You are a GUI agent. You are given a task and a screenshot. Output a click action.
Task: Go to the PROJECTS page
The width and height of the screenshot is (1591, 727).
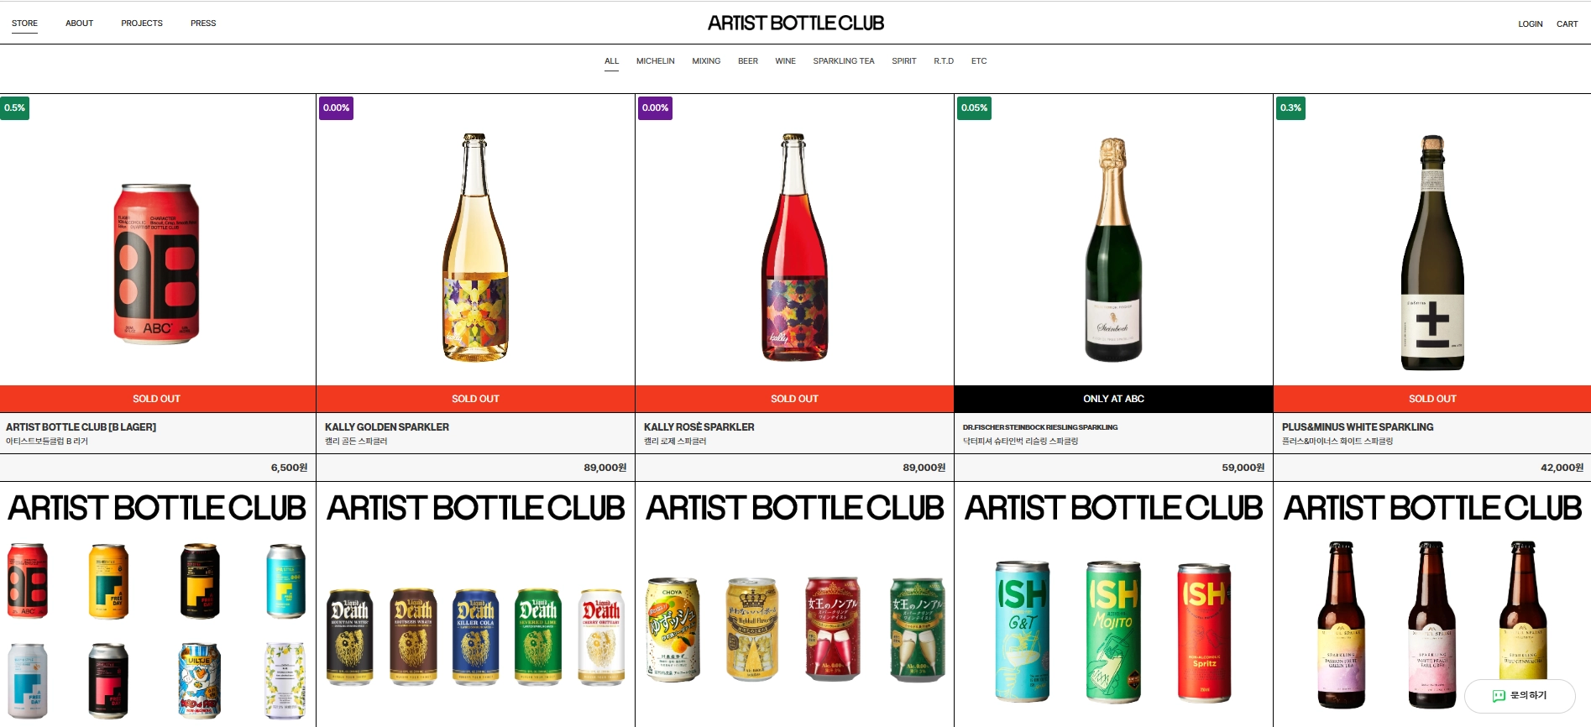point(142,24)
